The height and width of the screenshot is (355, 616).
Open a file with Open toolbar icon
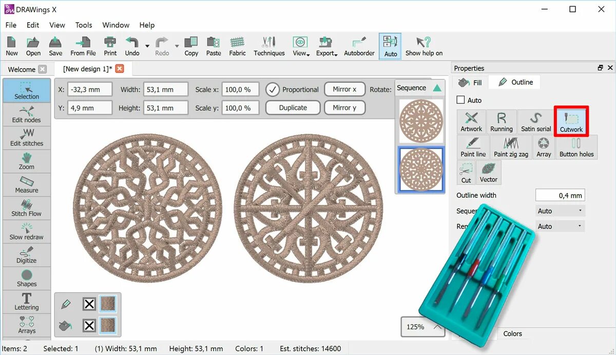[x=33, y=47]
